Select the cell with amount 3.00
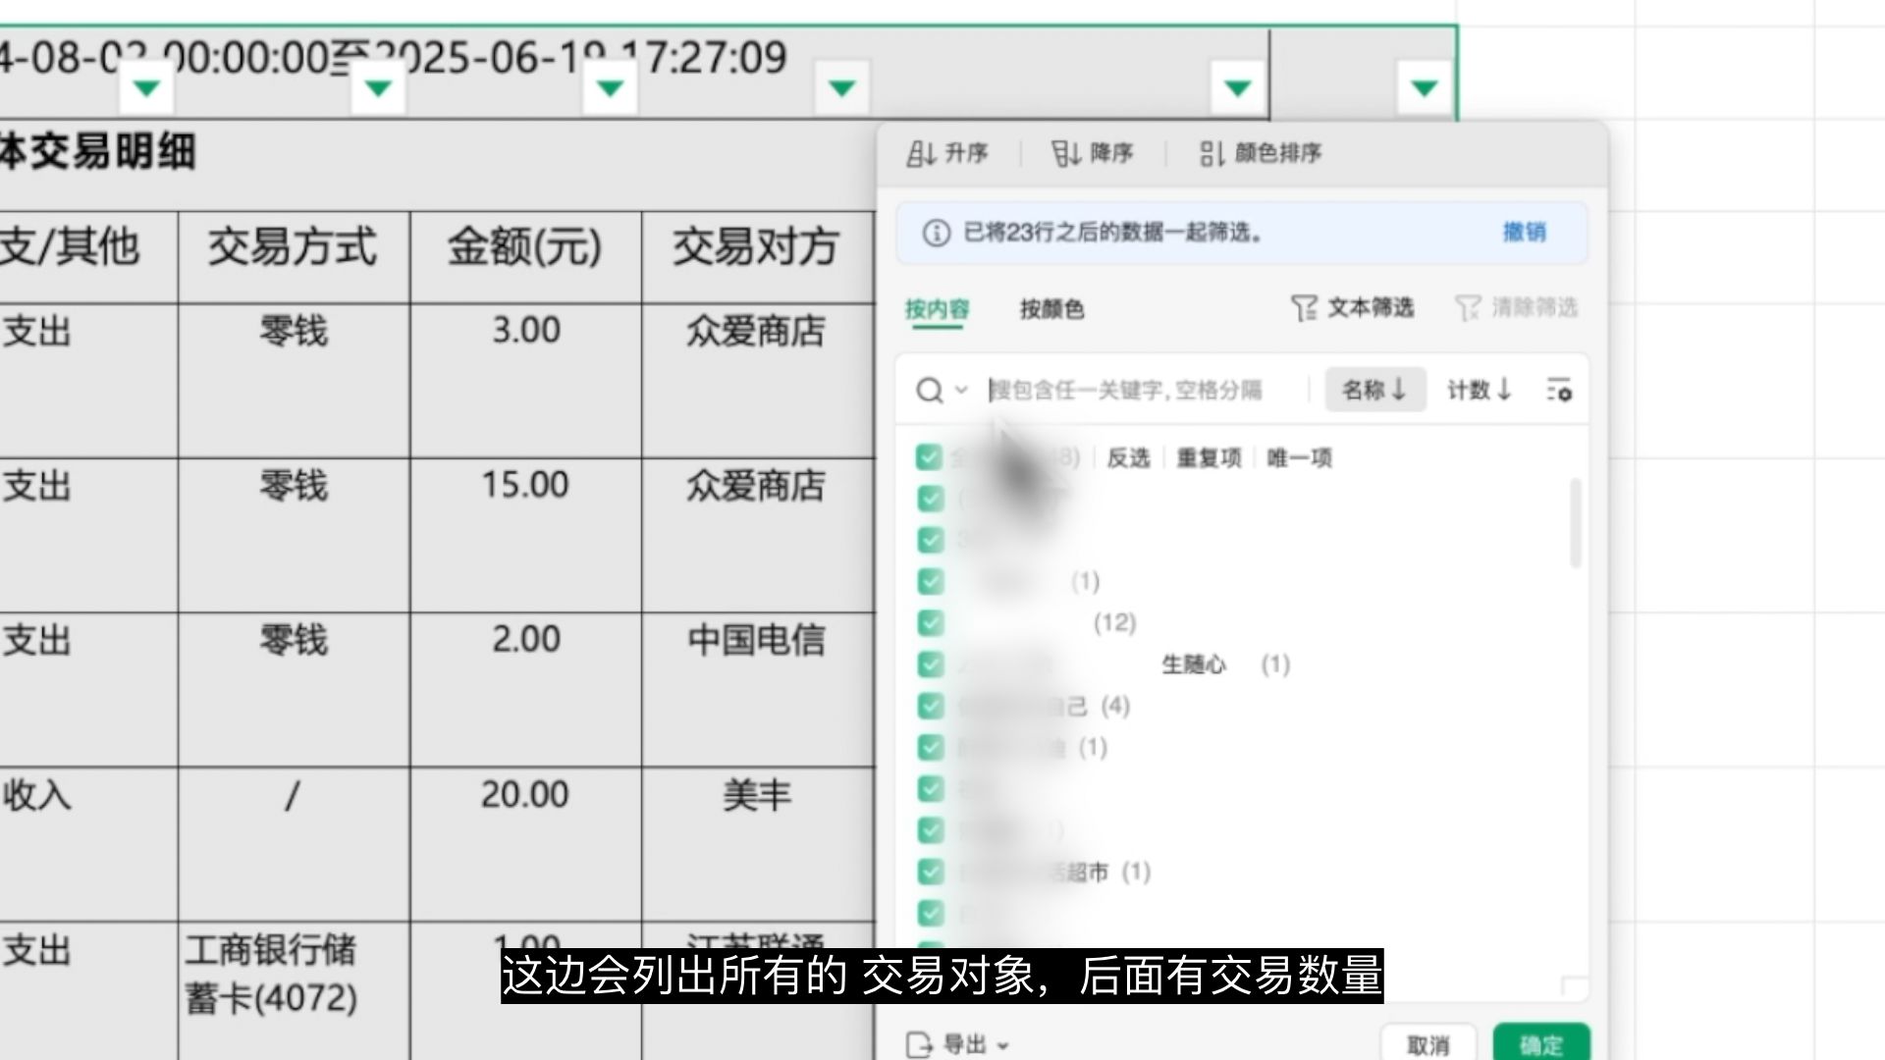The height and width of the screenshot is (1060, 1885). 525,381
